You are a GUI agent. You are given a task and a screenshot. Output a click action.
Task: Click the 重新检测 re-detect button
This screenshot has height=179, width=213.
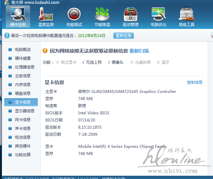pos(123,36)
